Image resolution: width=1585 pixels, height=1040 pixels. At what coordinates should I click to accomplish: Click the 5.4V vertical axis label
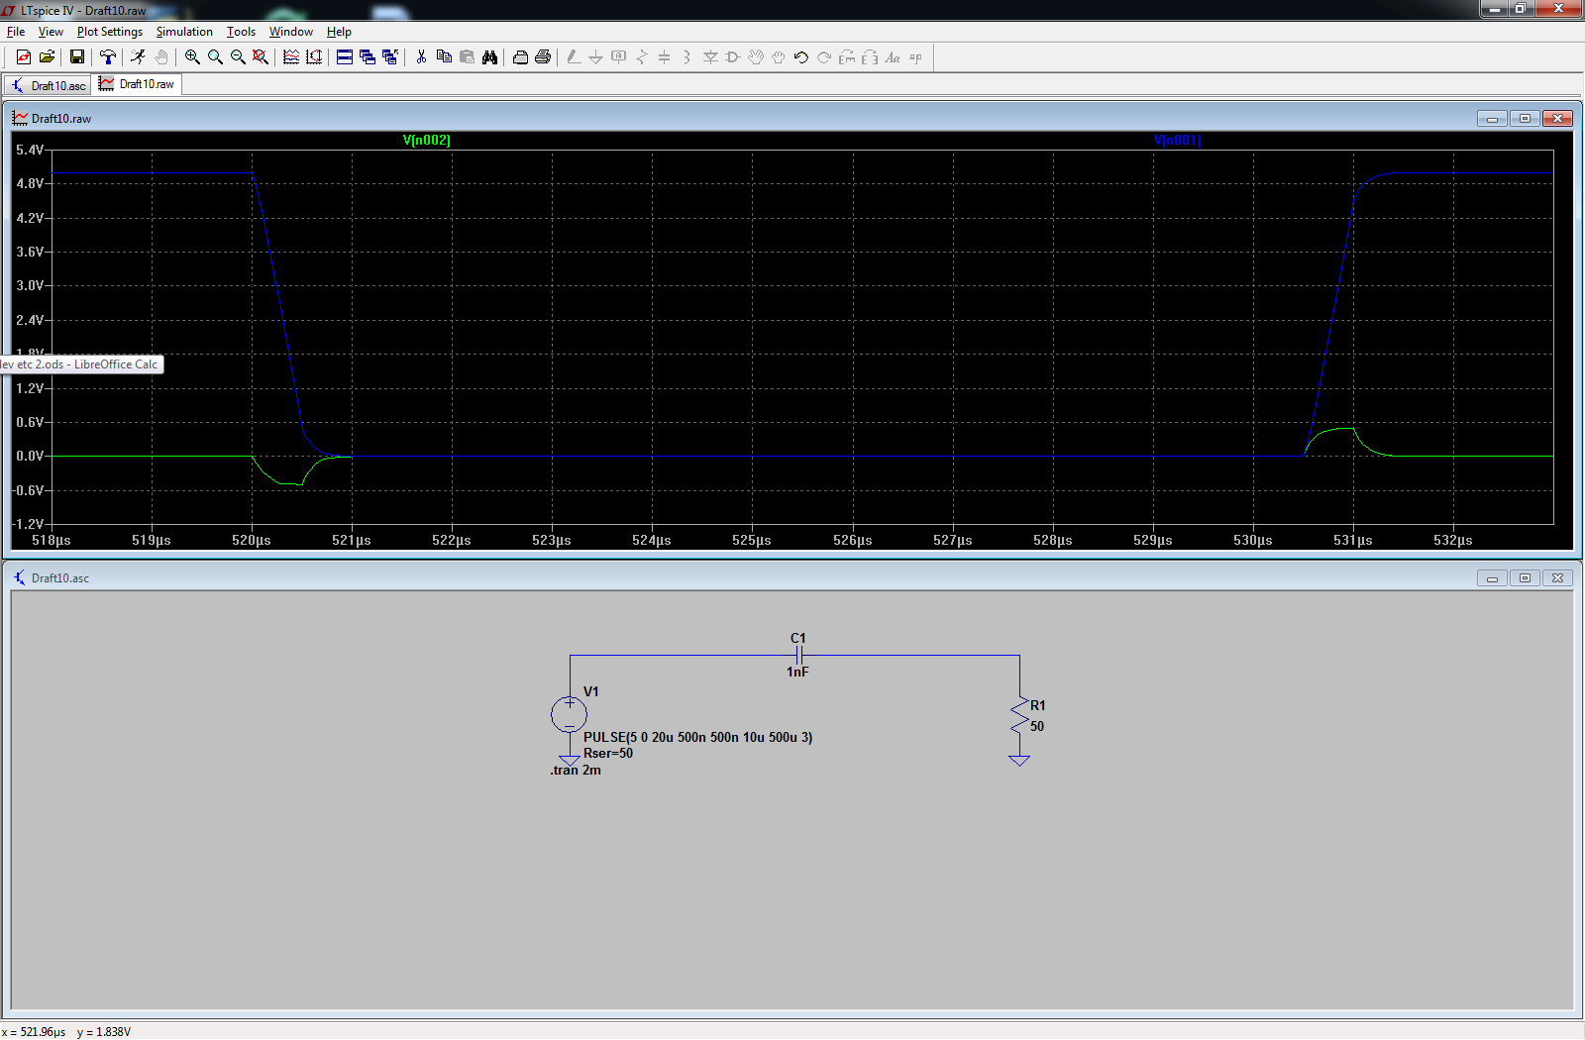click(x=30, y=150)
